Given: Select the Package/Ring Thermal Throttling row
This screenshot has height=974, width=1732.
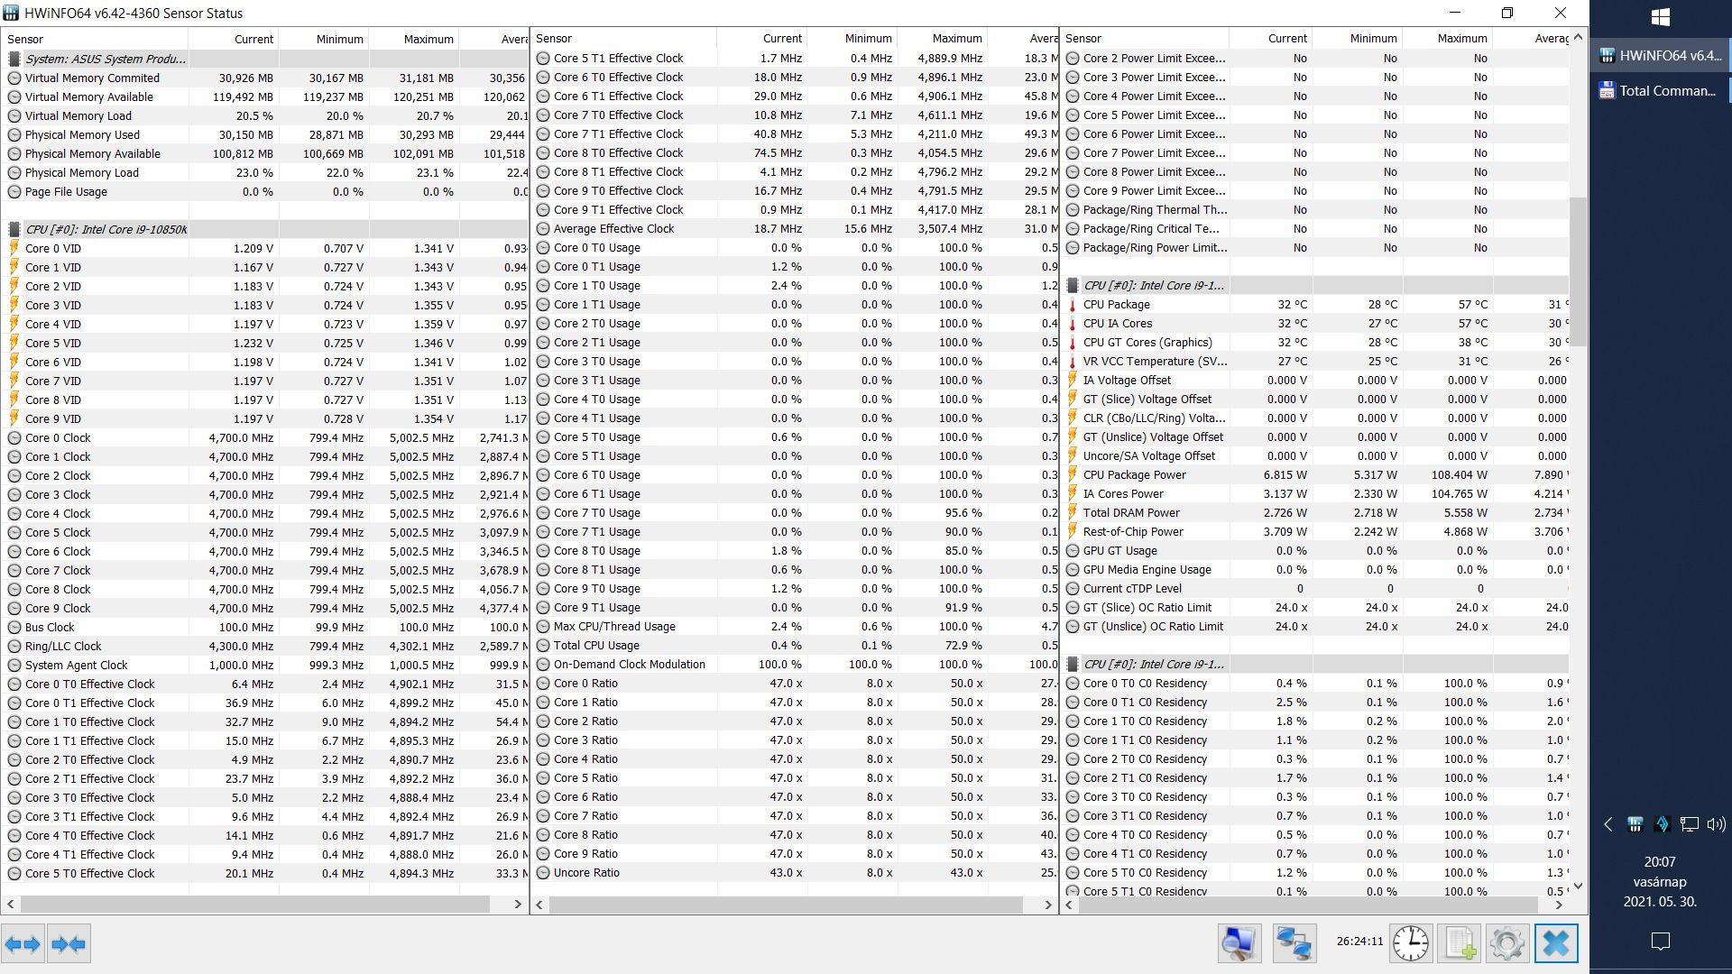Looking at the screenshot, I should coord(1316,210).
